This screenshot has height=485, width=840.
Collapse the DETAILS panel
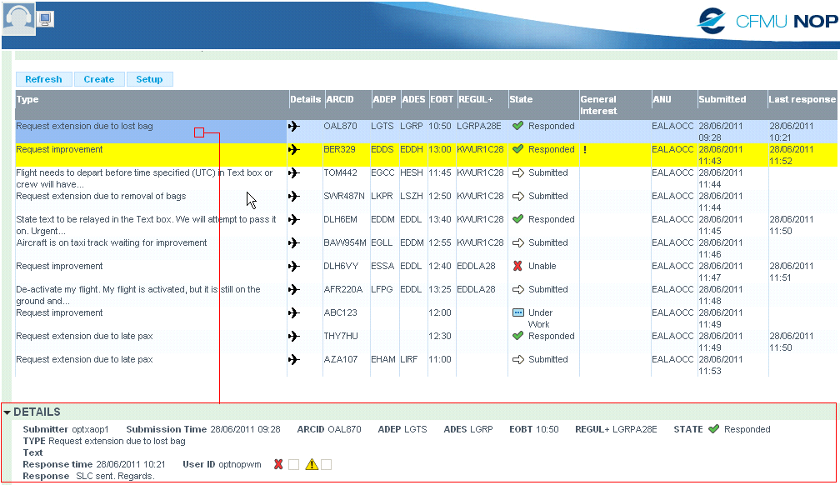coord(7,412)
